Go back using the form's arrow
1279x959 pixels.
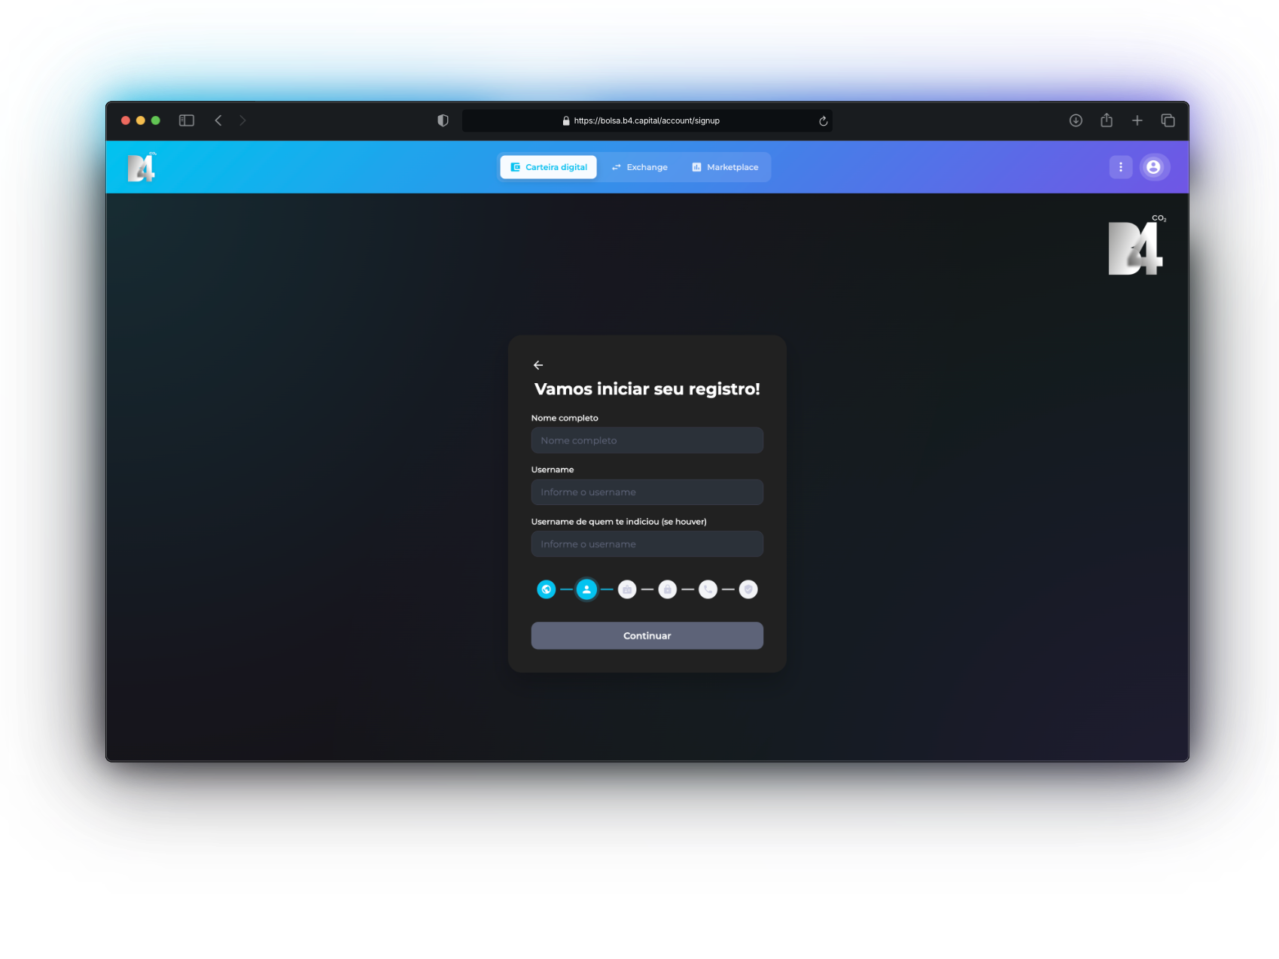coord(538,365)
